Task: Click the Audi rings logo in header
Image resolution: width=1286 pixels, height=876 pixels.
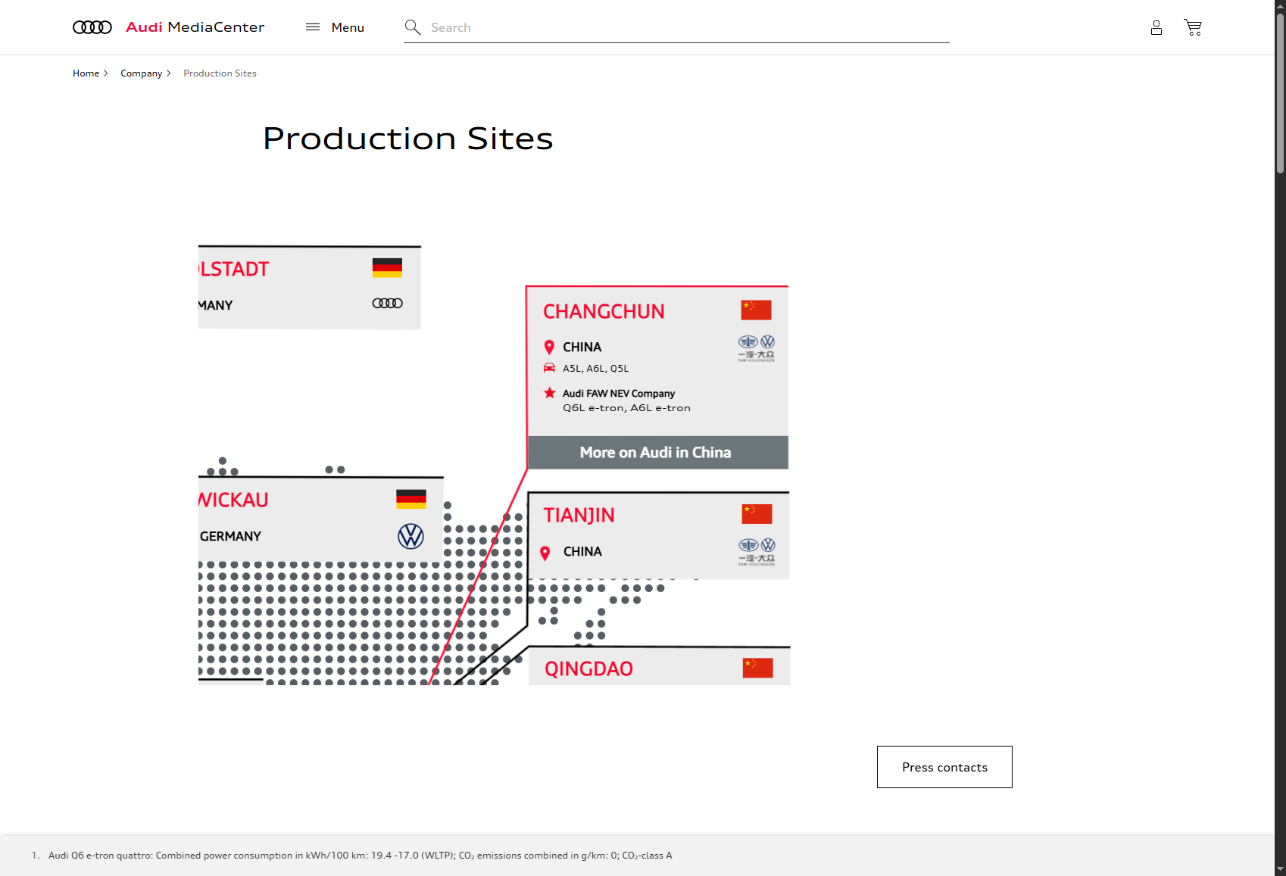Action: 92,27
